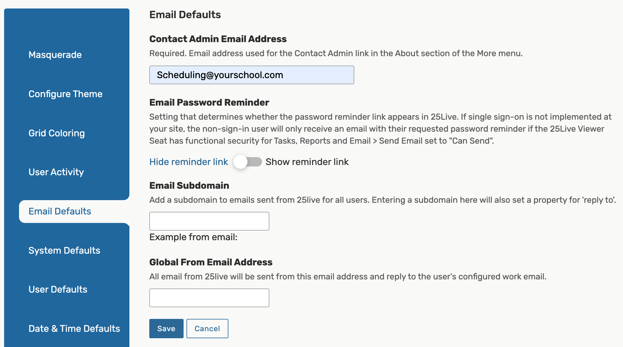Navigate to System Defaults

click(x=64, y=250)
